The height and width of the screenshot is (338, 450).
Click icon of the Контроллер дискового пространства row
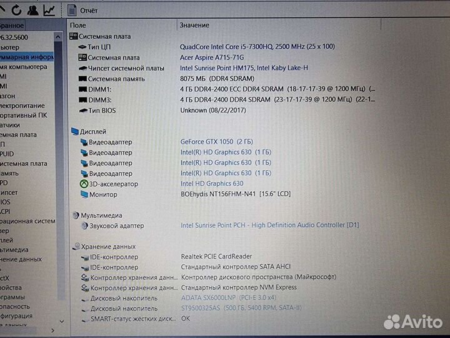(85, 278)
